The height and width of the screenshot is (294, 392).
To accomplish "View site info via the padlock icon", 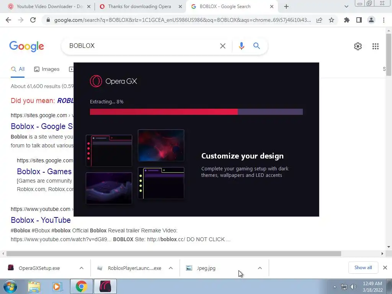I will 48,20.
